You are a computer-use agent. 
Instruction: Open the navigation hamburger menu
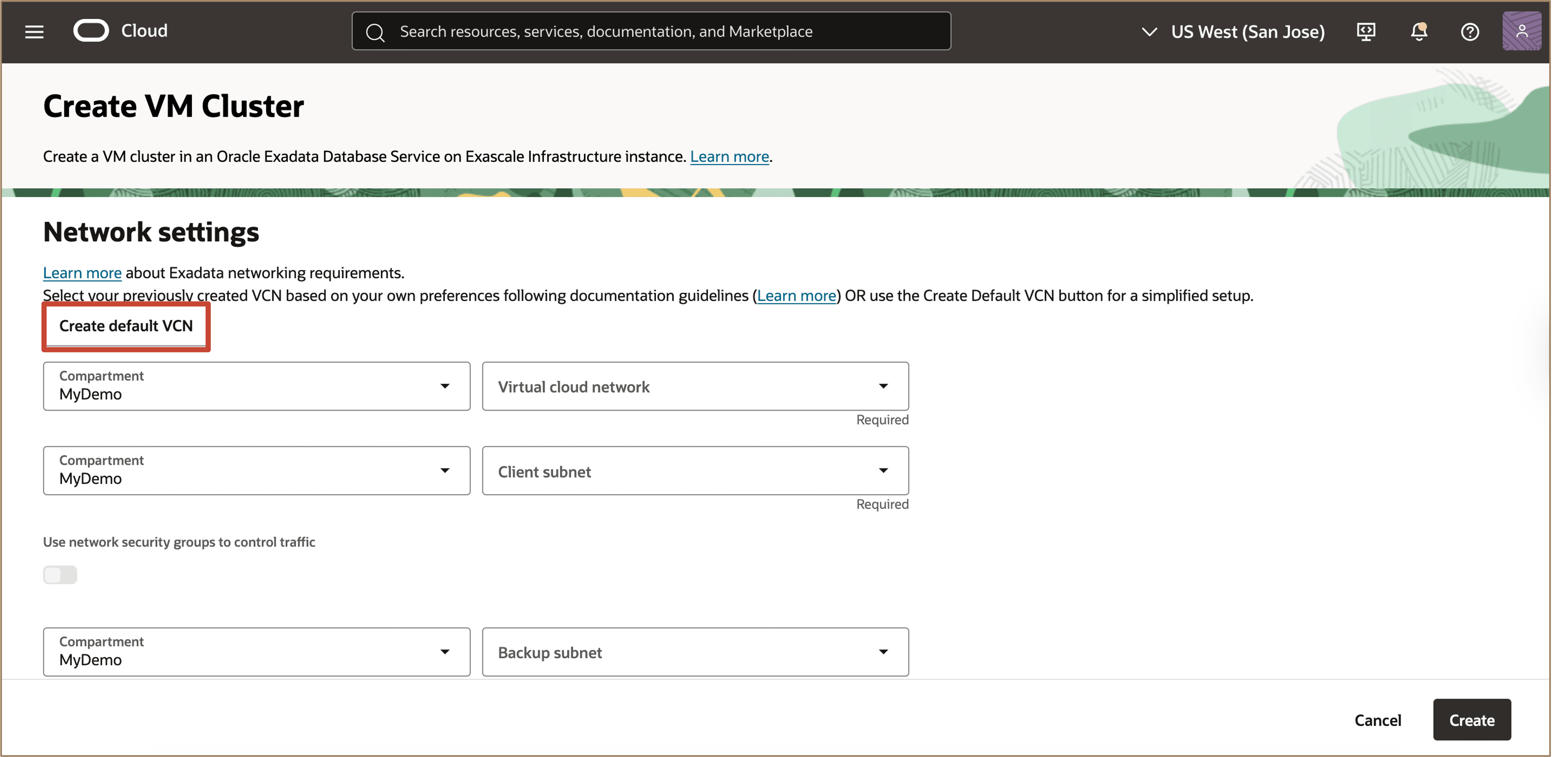(x=34, y=32)
